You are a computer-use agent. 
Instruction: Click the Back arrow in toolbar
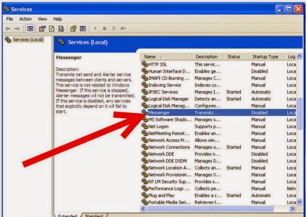(x=8, y=29)
